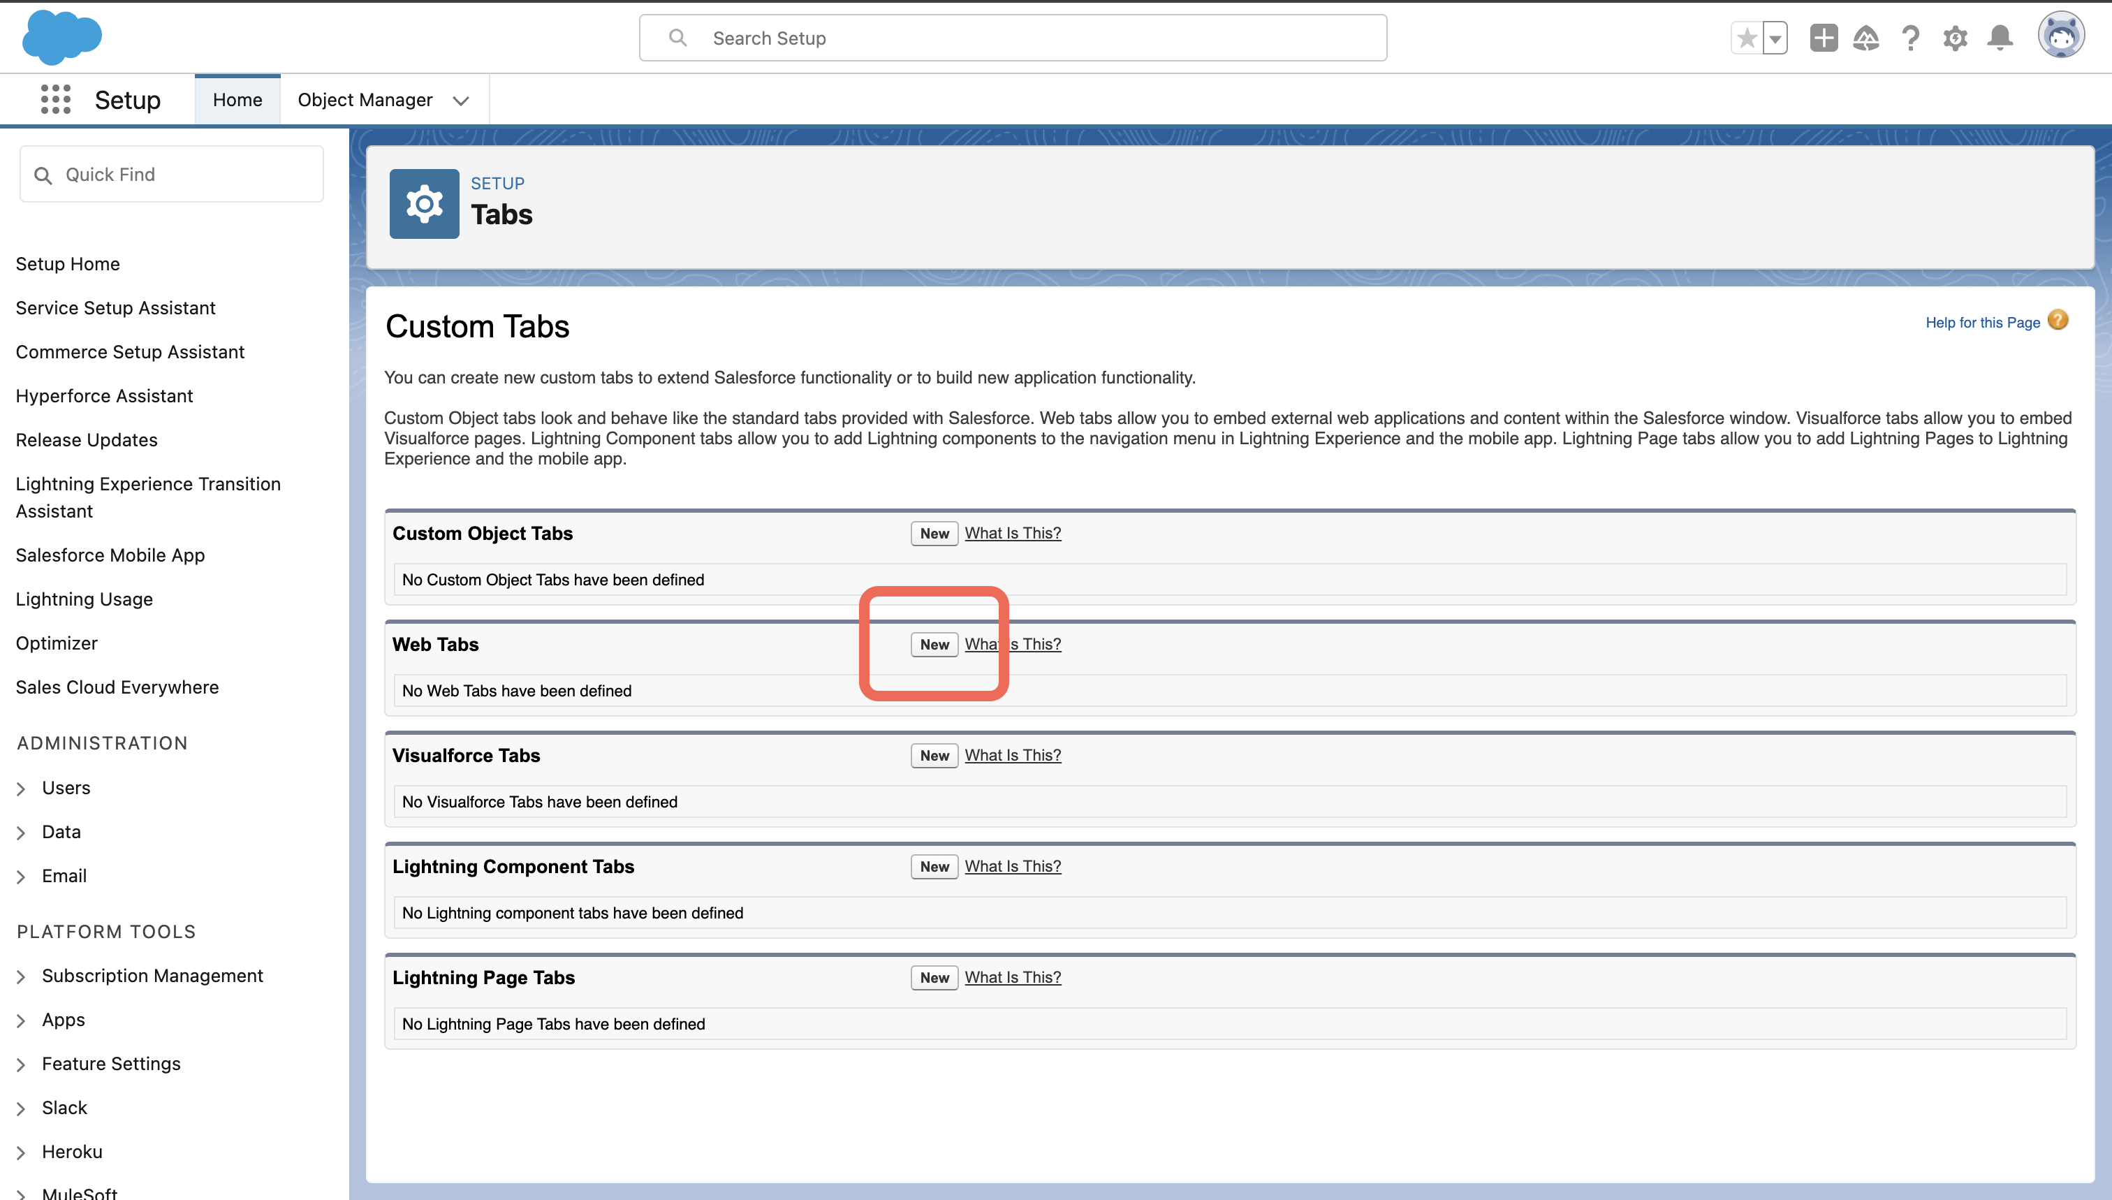Click New for Lightning Component Tabs

[934, 866]
